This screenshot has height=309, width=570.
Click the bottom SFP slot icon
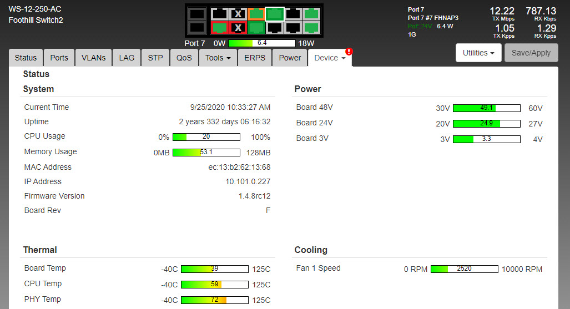196,27
